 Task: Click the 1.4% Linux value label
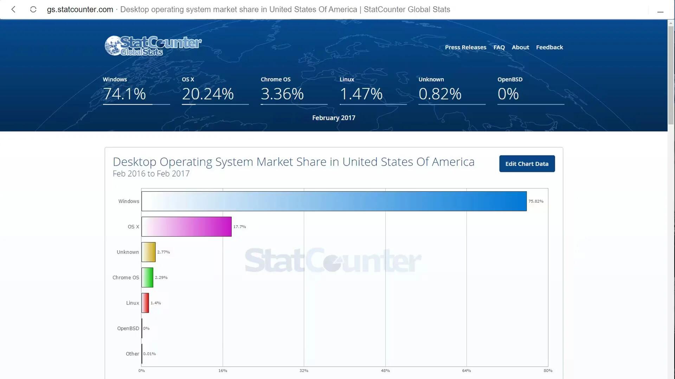(156, 303)
